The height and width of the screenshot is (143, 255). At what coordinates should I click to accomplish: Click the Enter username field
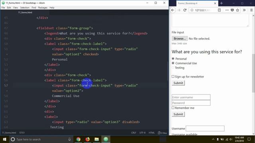tap(191, 97)
